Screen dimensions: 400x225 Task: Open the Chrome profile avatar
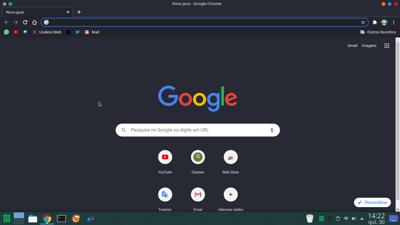point(384,22)
